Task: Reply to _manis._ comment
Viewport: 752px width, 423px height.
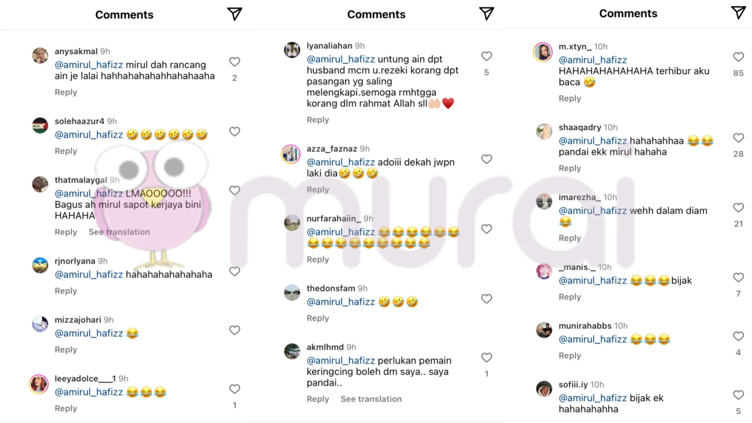Action: [569, 297]
